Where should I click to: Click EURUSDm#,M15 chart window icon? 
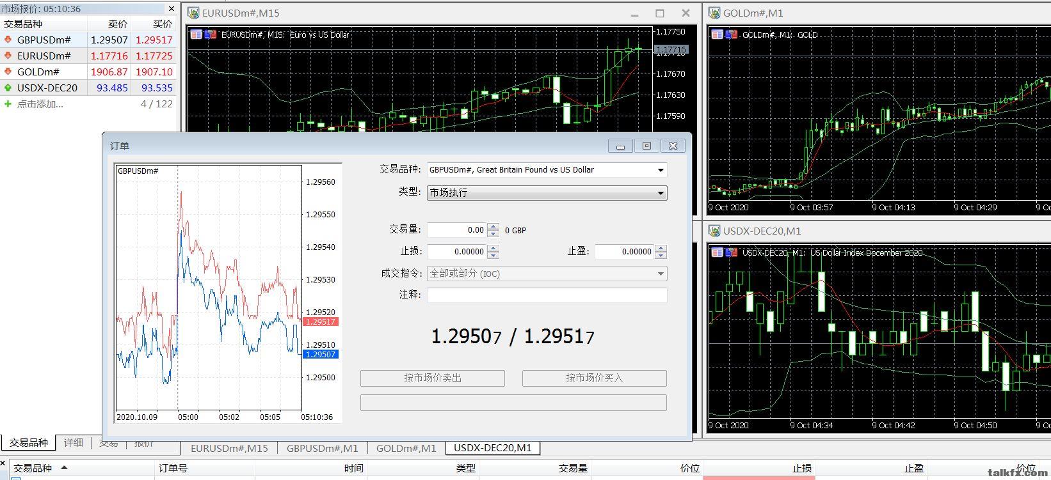193,13
